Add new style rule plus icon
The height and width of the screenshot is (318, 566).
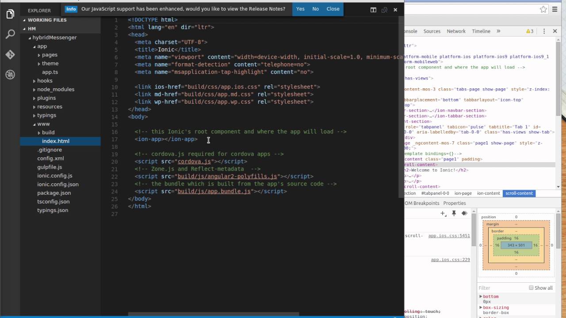coord(443,213)
